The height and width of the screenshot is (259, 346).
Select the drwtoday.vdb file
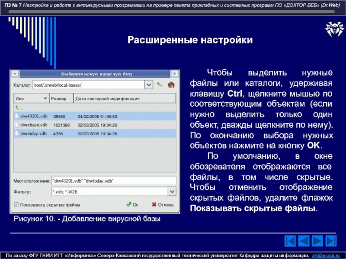coord(95,133)
